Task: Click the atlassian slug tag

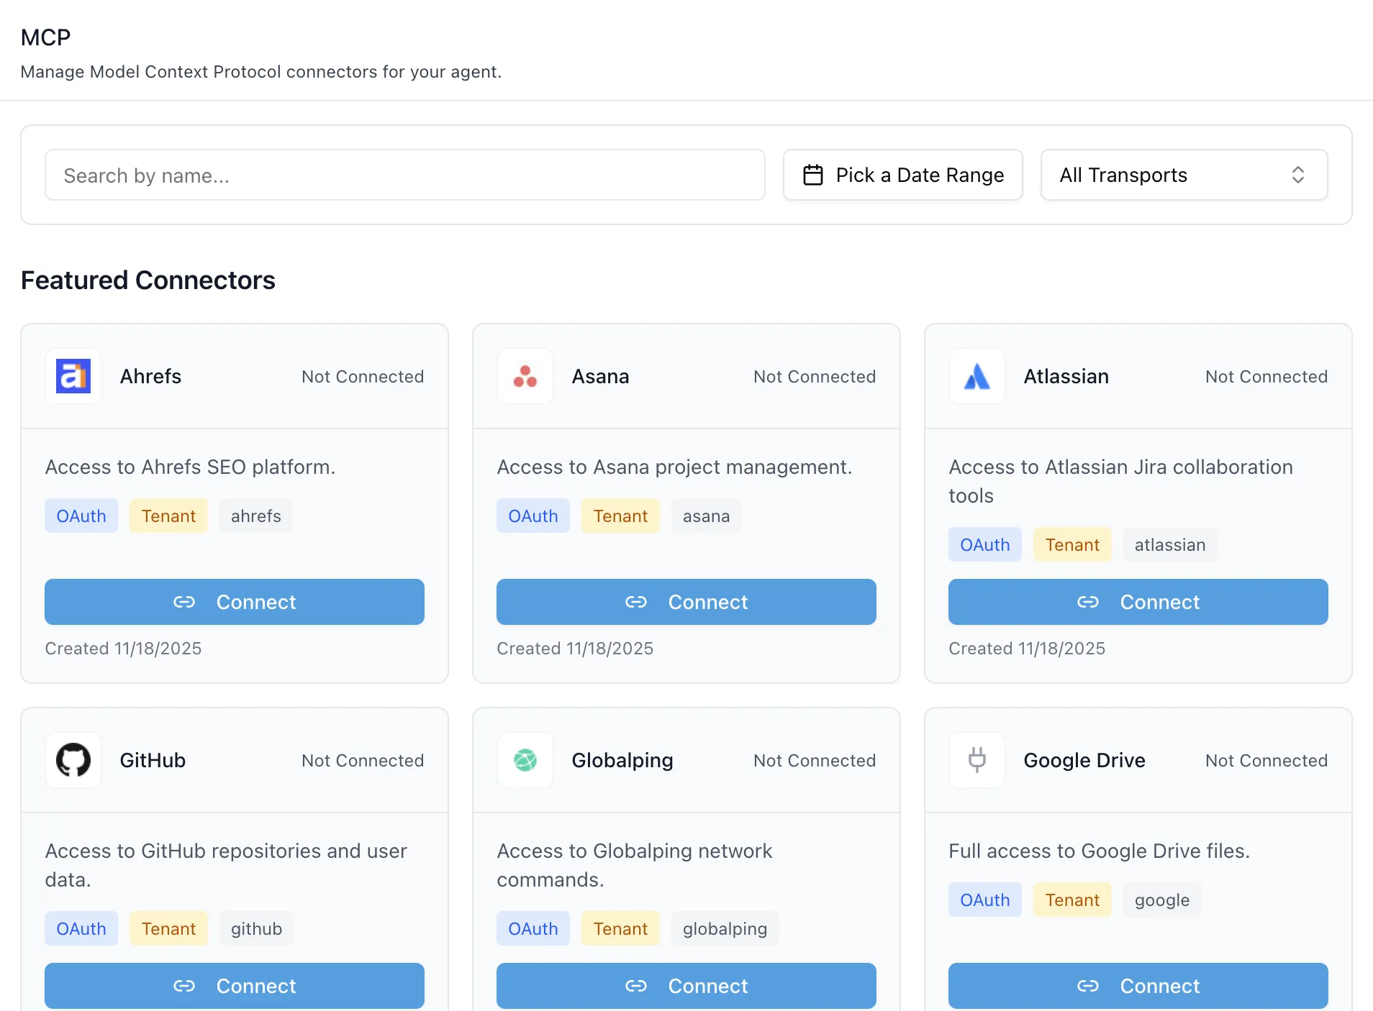Action: [x=1170, y=544]
